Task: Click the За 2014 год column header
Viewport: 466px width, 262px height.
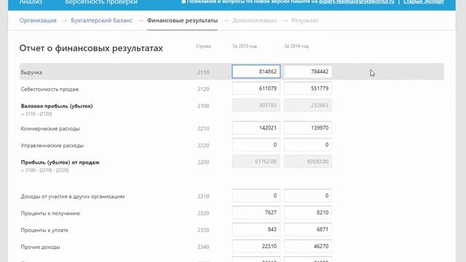Action: pos(296,46)
